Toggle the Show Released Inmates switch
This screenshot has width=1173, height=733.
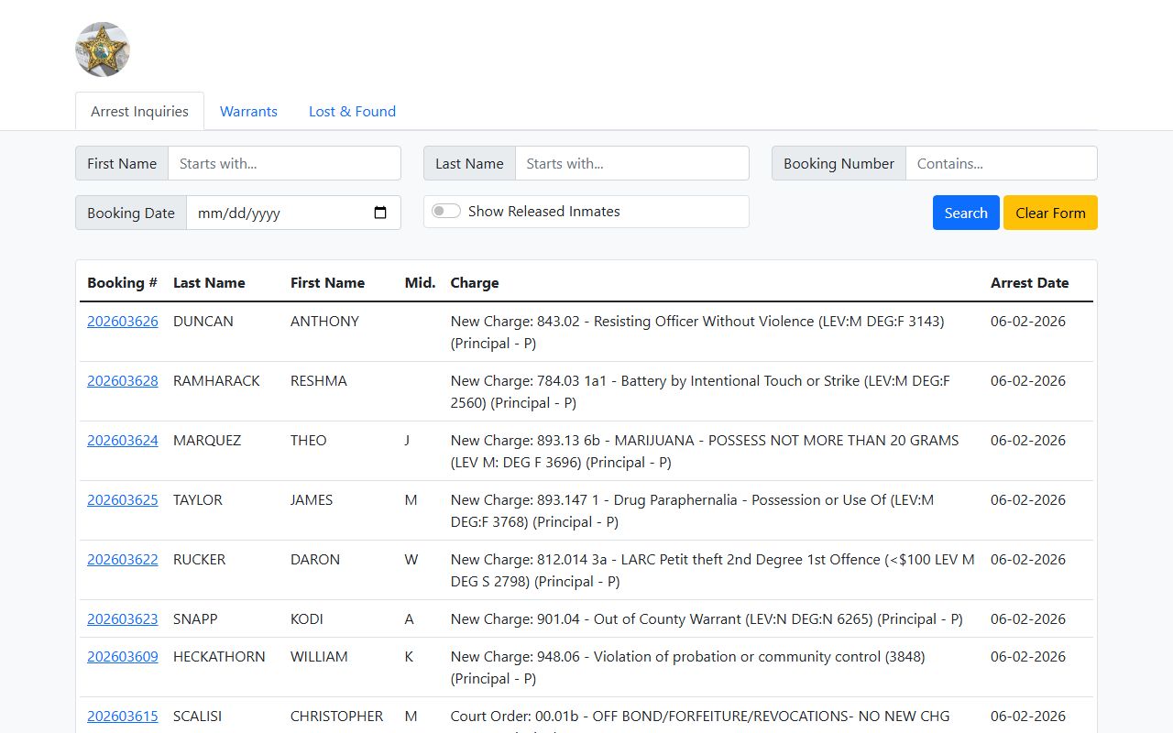pyautogui.click(x=446, y=211)
